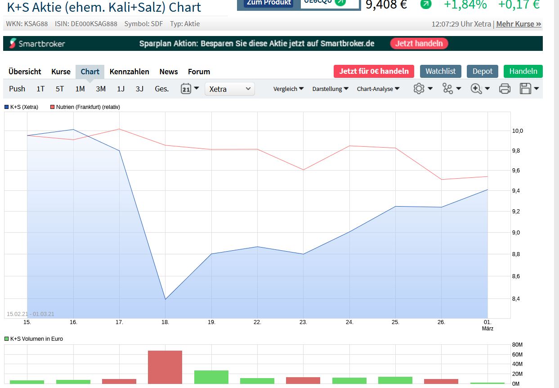The image size is (559, 388).
Task: Select the 1J time range
Action: tap(121, 89)
